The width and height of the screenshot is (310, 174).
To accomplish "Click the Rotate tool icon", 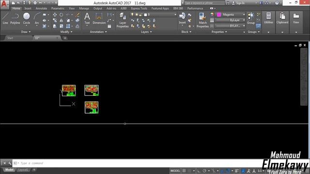I will tap(62, 15).
